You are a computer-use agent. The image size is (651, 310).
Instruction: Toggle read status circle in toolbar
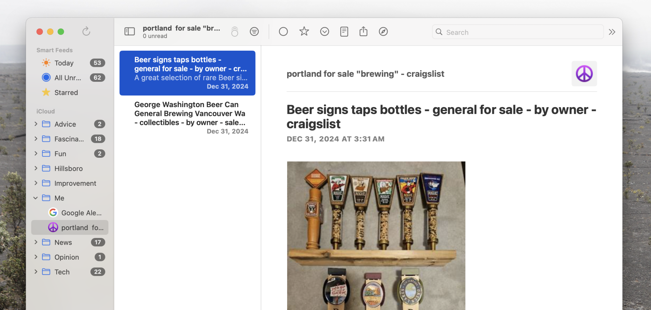283,31
